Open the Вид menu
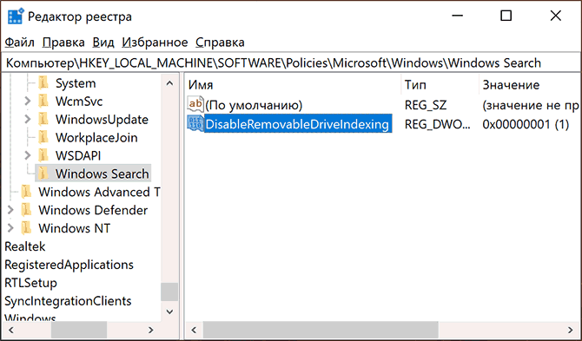Viewport: 582px width, 341px height. [103, 43]
